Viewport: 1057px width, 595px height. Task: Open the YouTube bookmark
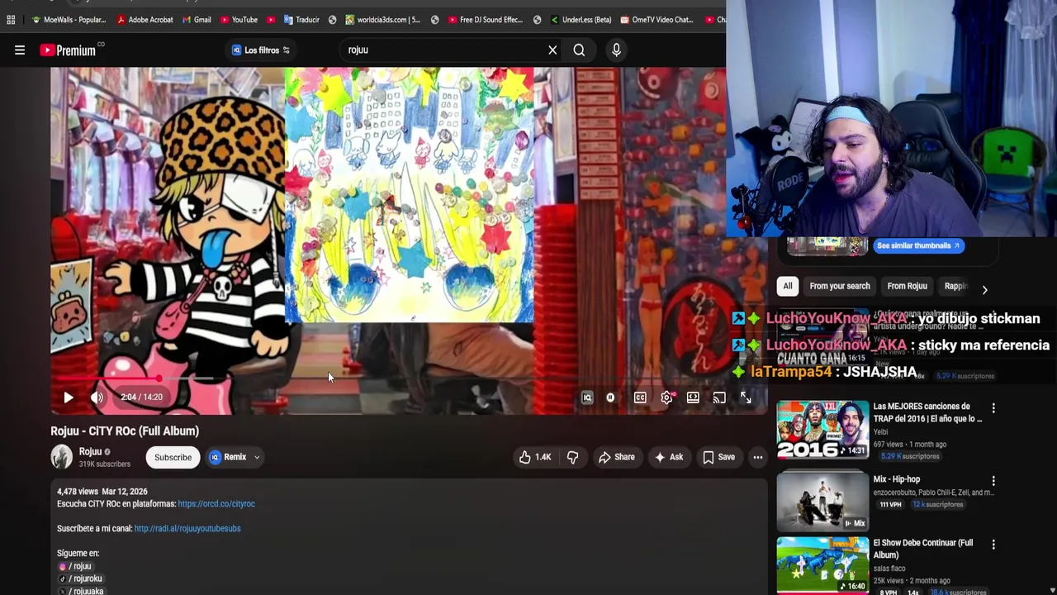(238, 20)
